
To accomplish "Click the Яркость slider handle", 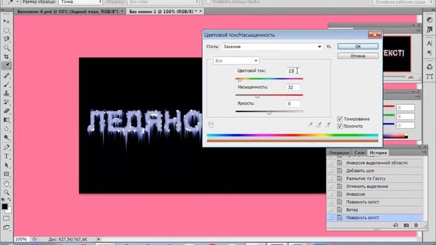I will coord(269,113).
